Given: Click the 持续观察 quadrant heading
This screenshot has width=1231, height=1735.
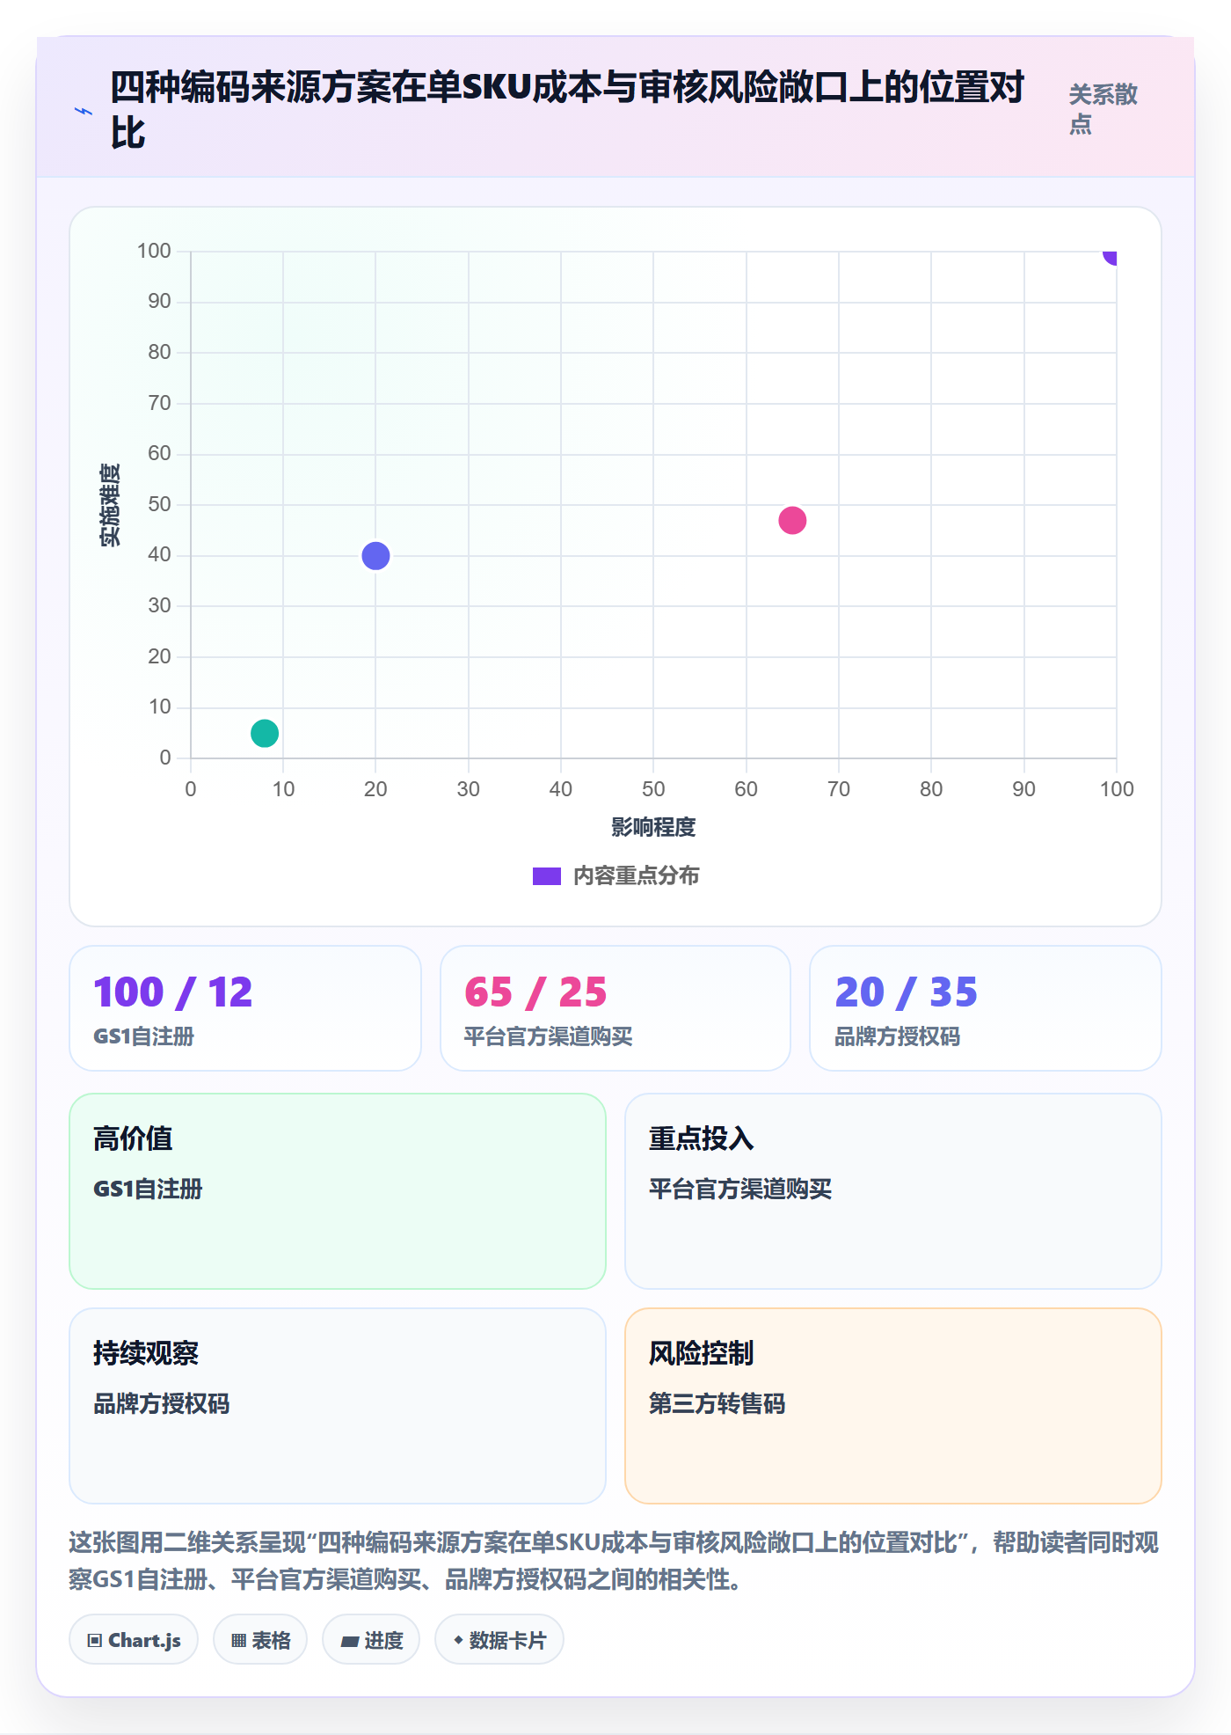Looking at the screenshot, I should click(x=146, y=1353).
